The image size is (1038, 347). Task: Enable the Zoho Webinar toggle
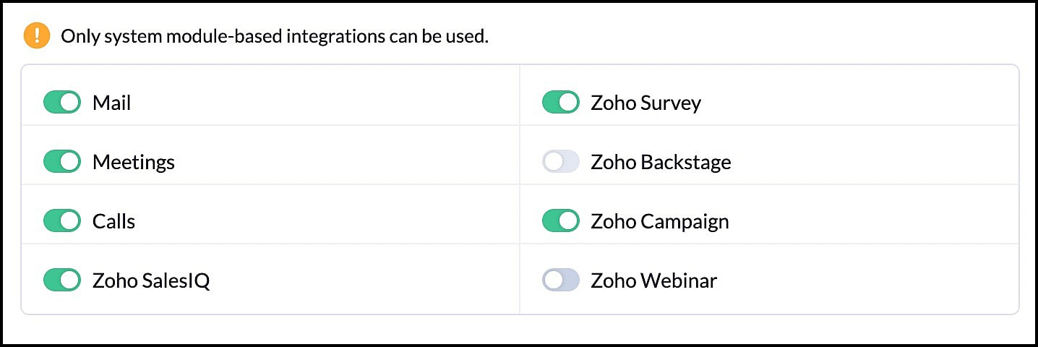click(x=561, y=280)
